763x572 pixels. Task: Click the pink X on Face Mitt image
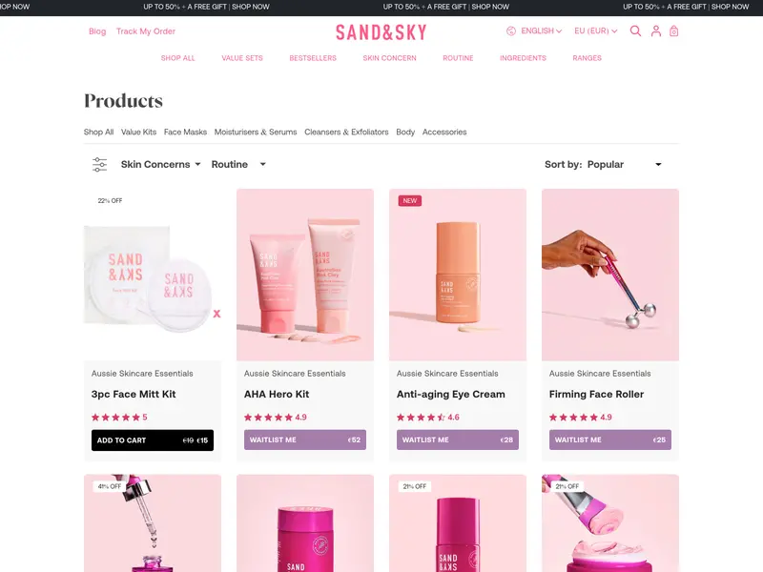point(217,314)
